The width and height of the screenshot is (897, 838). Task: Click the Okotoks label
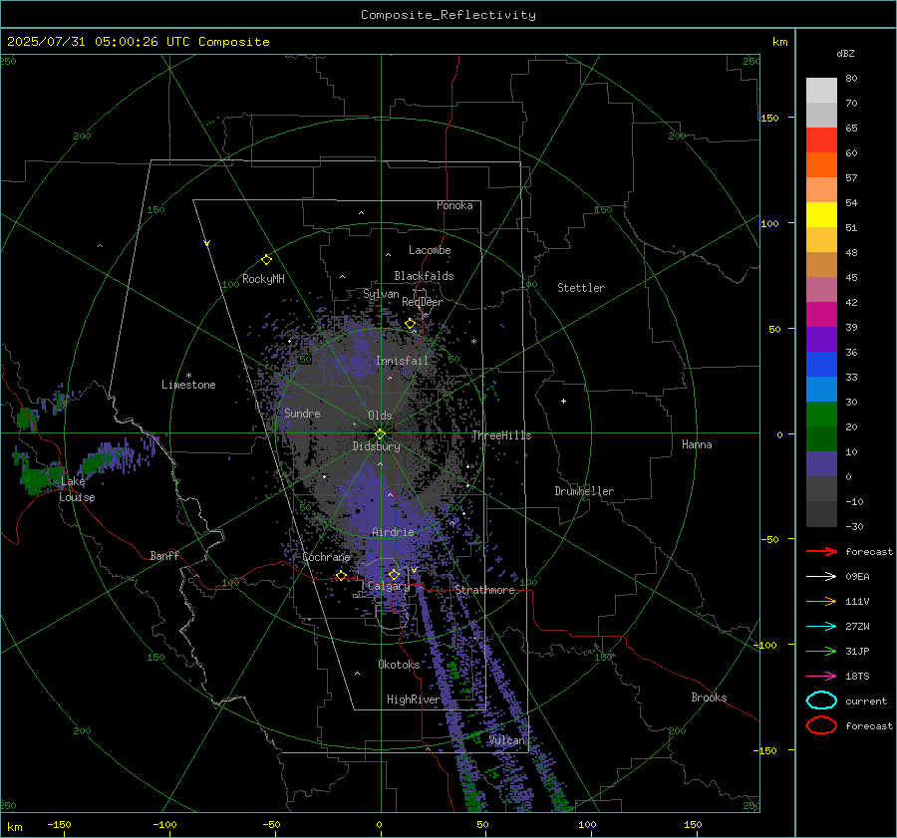tap(399, 664)
